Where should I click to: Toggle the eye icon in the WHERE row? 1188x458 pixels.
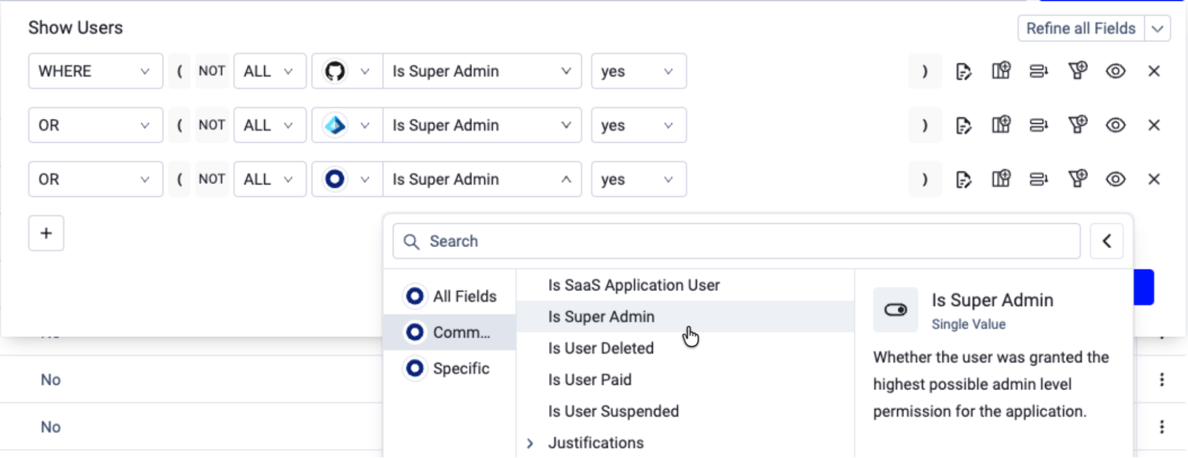tap(1115, 71)
